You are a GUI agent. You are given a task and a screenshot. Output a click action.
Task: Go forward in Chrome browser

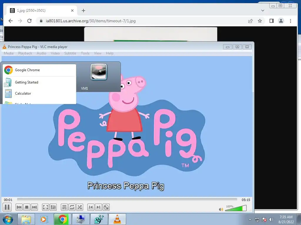pyautogui.click(x=20, y=21)
